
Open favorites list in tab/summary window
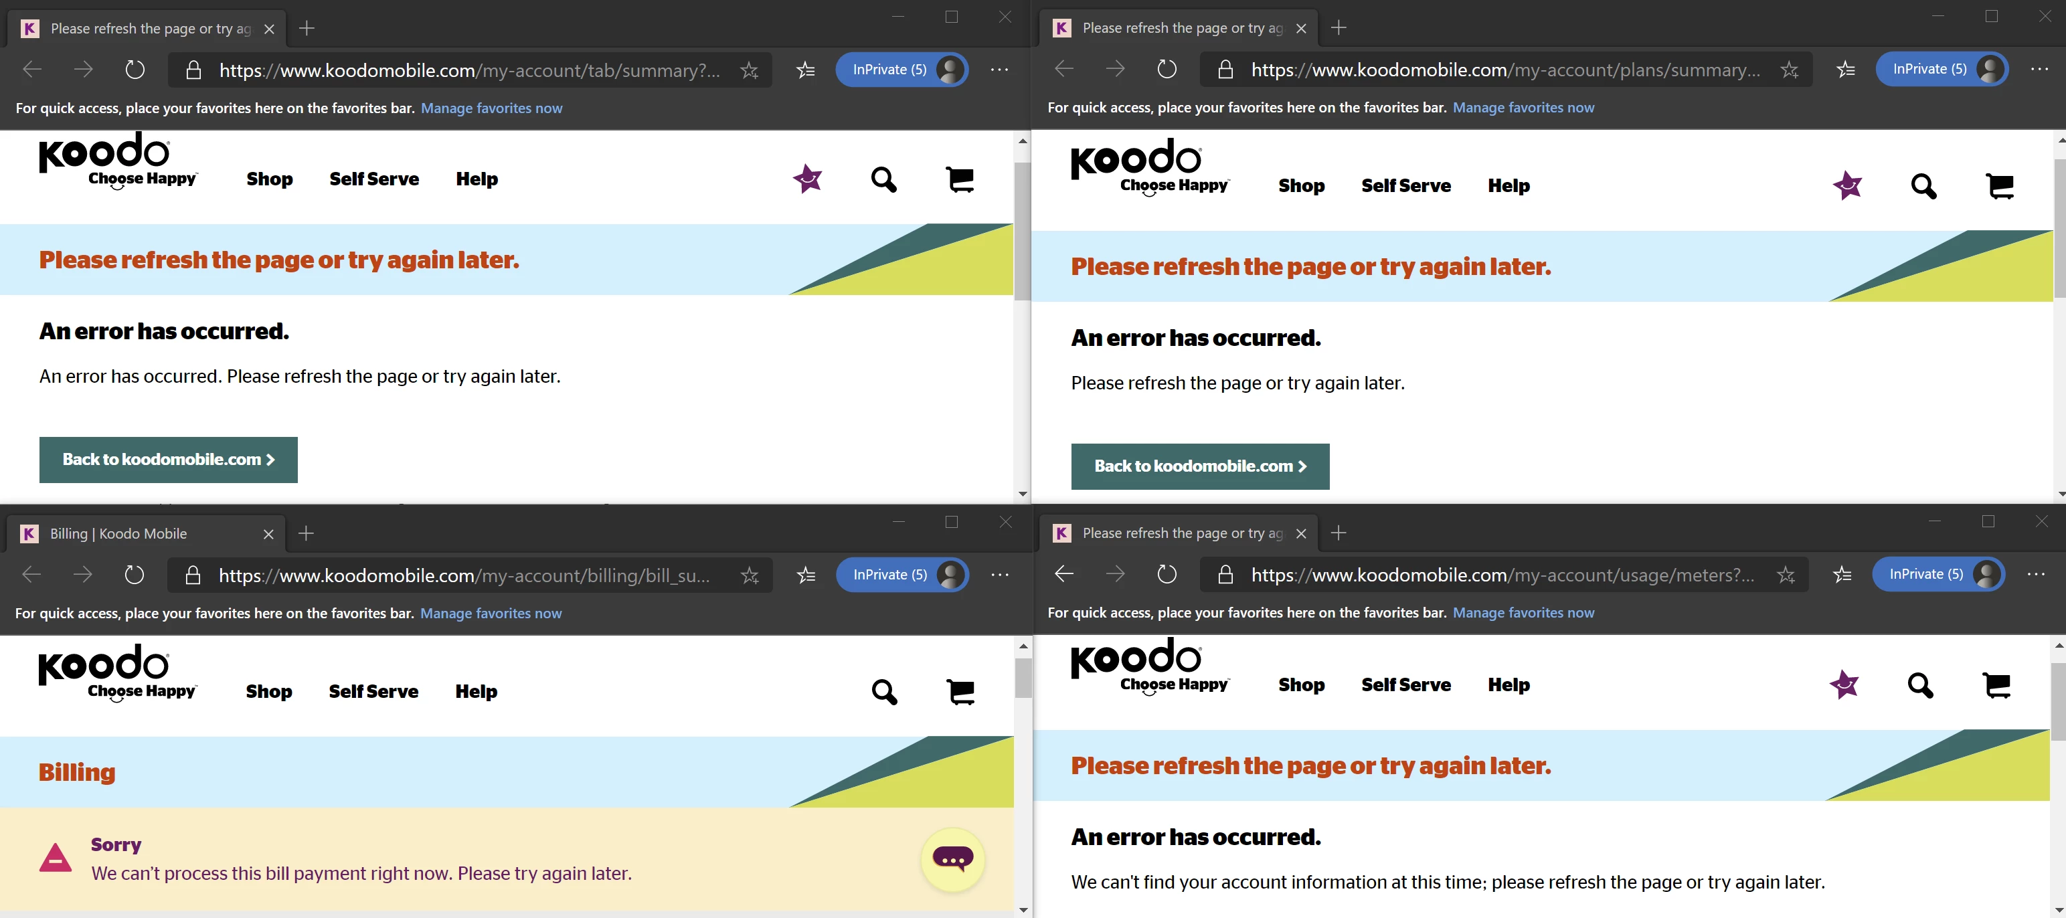pyautogui.click(x=806, y=70)
